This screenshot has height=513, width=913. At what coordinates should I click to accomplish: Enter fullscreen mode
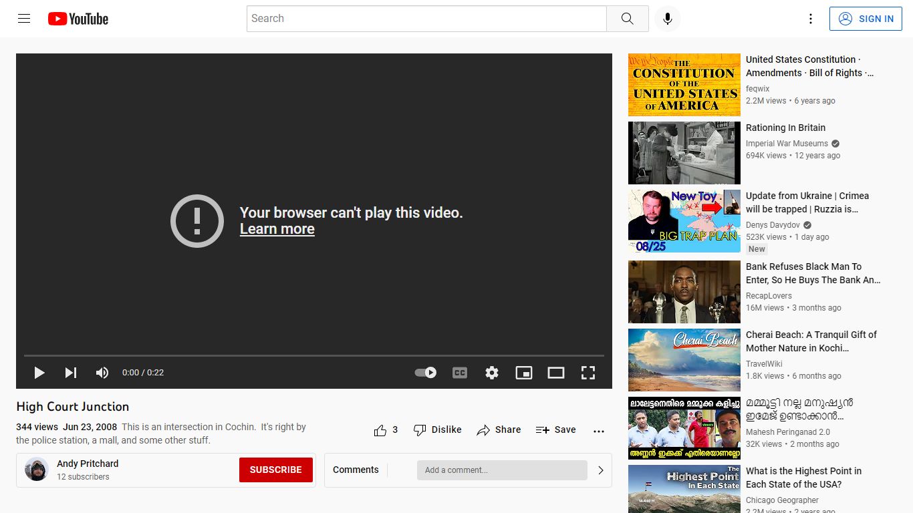588,373
